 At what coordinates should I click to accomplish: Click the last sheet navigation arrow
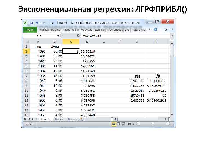click(x=36, y=119)
